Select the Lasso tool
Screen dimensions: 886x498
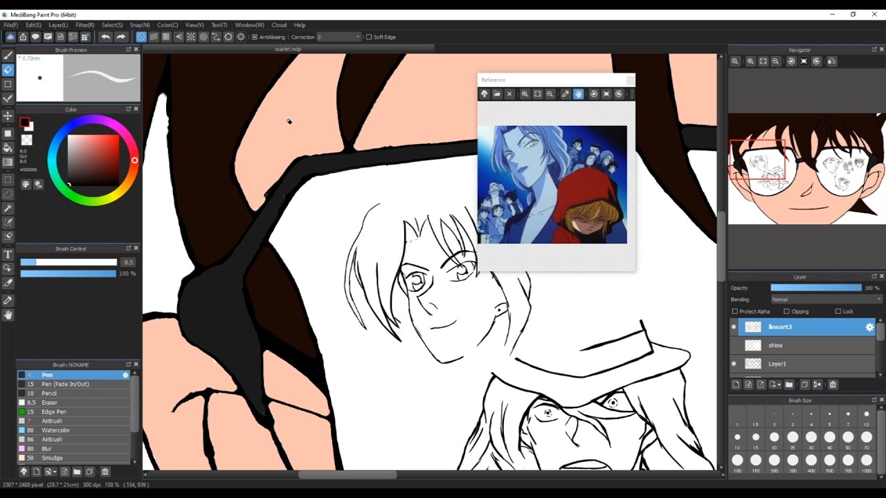[8, 194]
